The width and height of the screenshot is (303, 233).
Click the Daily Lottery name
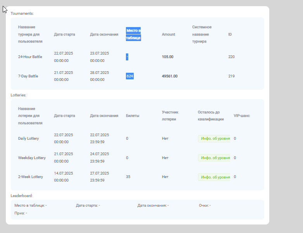coord(28,139)
